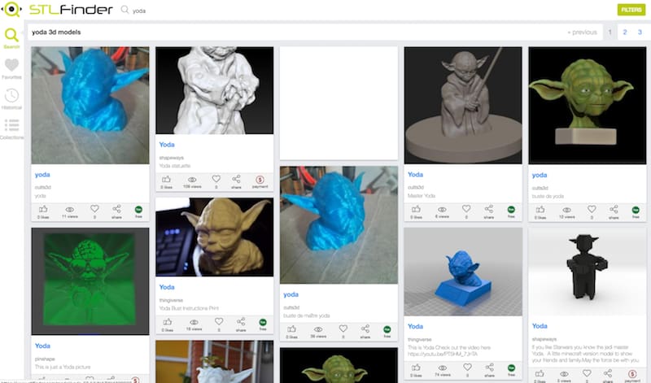Image resolution: width=651 pixels, height=383 pixels.
Task: Open the FILTERS panel
Action: [631, 10]
